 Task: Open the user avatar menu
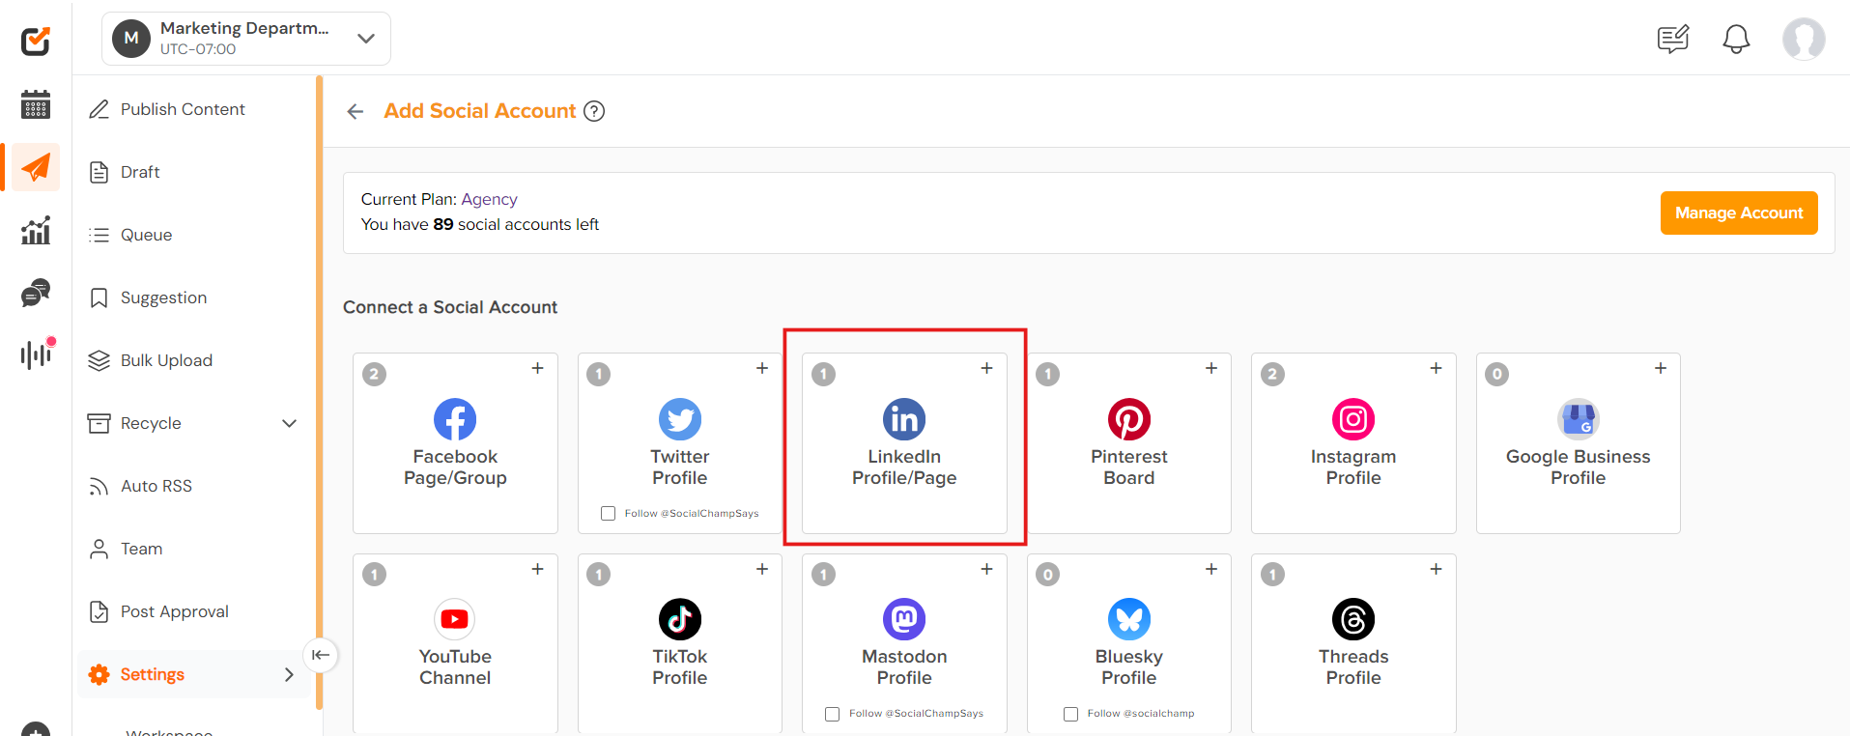(1804, 40)
